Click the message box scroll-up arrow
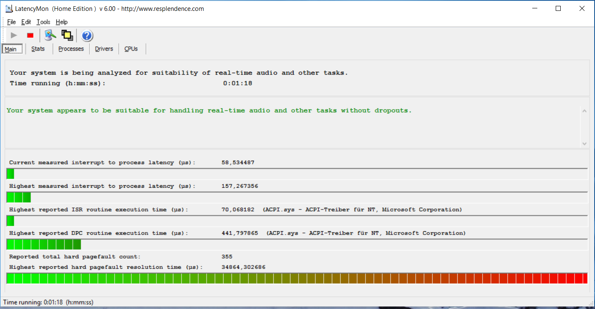 pos(584,110)
